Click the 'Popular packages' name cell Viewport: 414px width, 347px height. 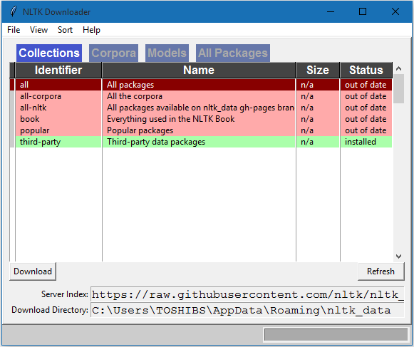pos(199,130)
